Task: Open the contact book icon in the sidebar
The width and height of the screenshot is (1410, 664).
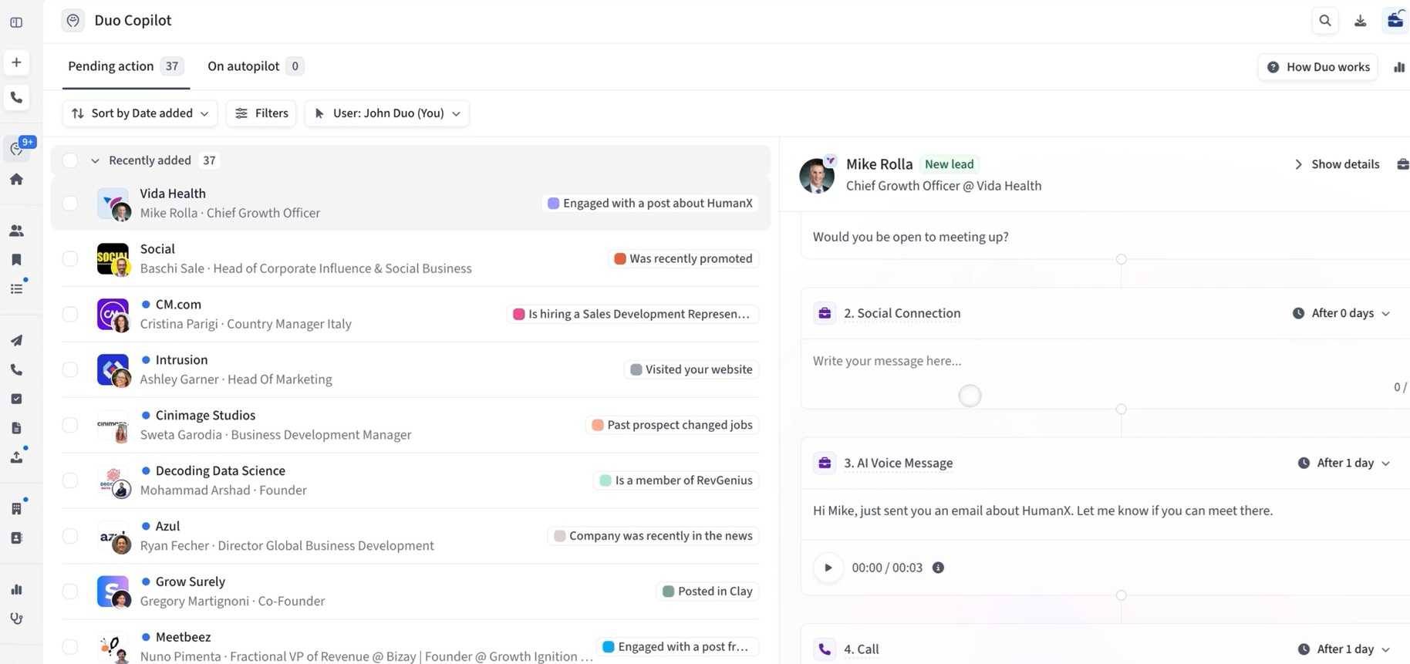Action: pyautogui.click(x=16, y=538)
